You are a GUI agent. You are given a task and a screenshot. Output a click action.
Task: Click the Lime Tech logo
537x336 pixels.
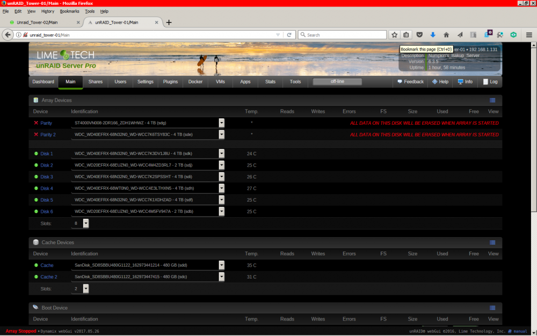click(x=66, y=55)
